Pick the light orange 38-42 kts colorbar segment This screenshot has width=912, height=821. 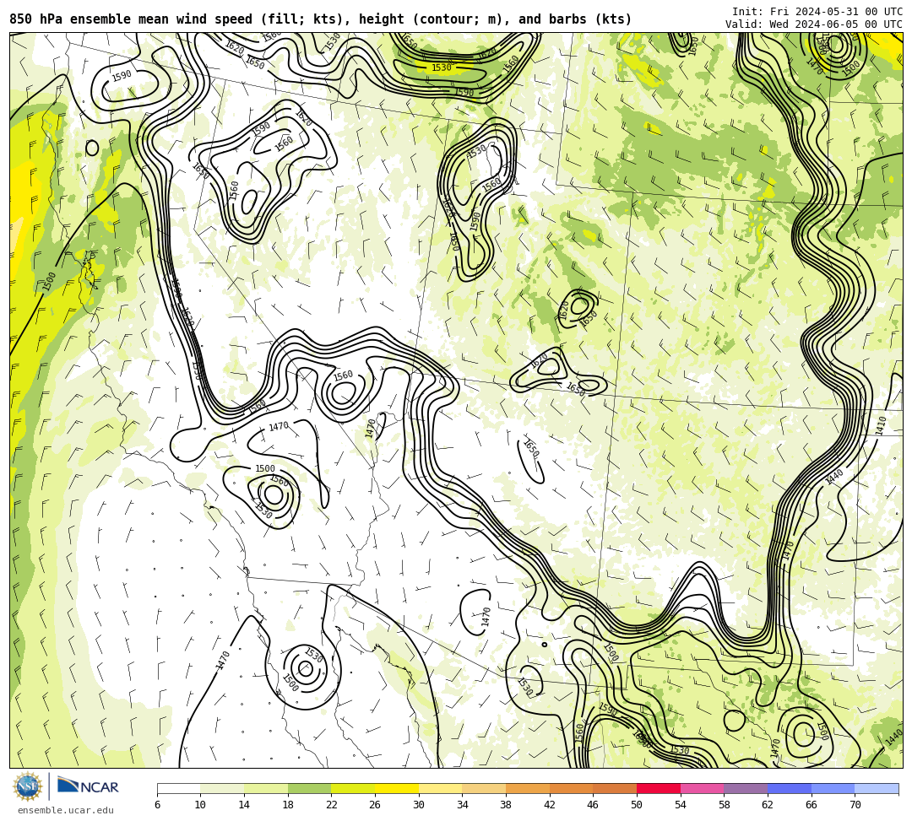pyautogui.click(x=528, y=788)
